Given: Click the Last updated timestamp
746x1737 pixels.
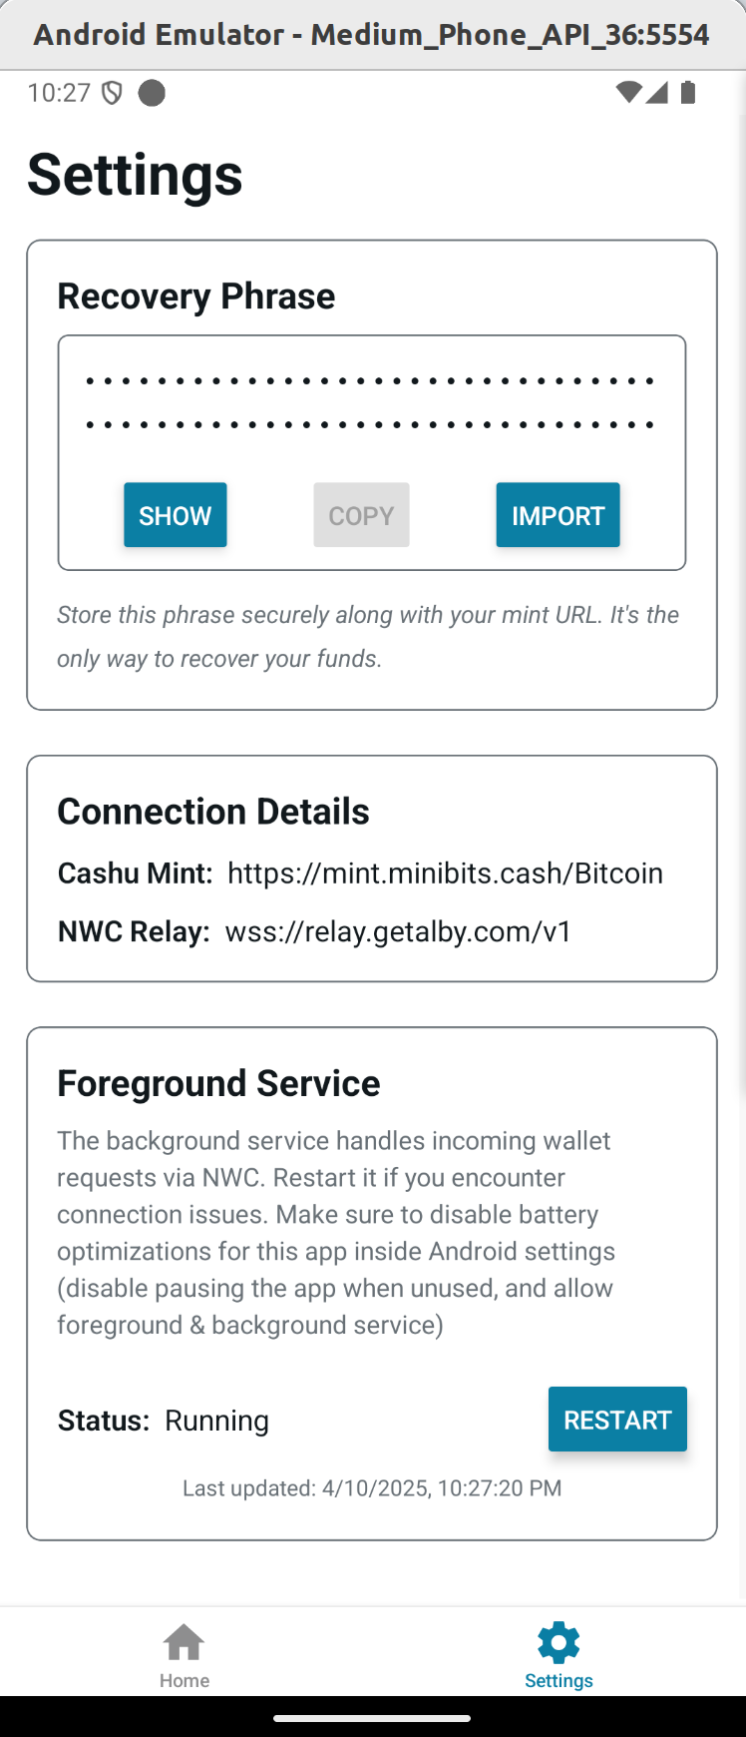Looking at the screenshot, I should coord(372,1487).
